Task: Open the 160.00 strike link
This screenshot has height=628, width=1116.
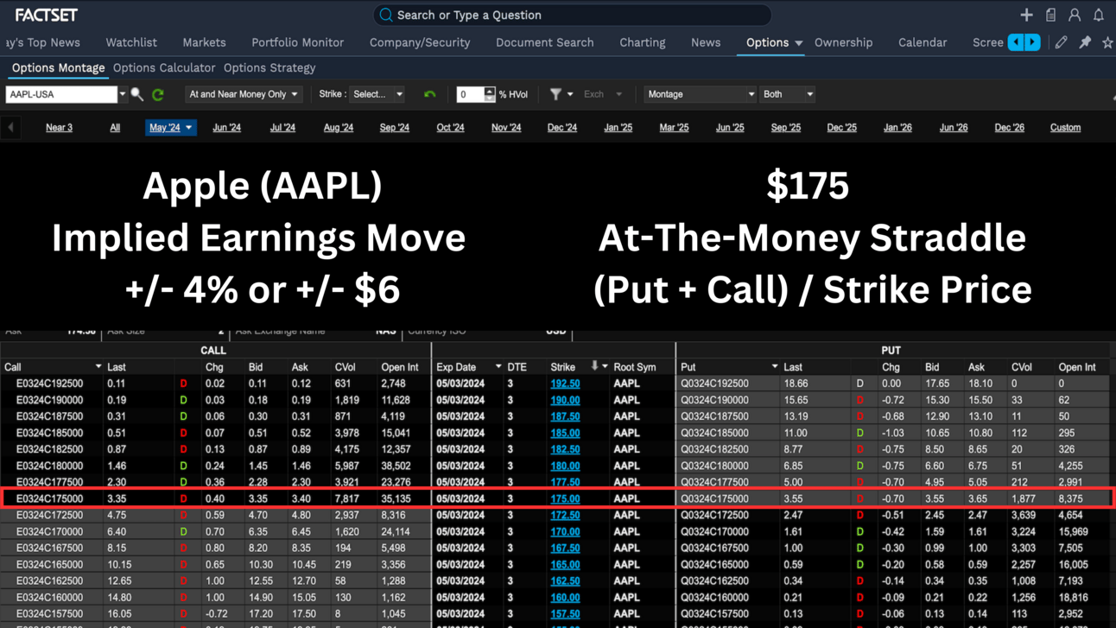Action: click(565, 598)
